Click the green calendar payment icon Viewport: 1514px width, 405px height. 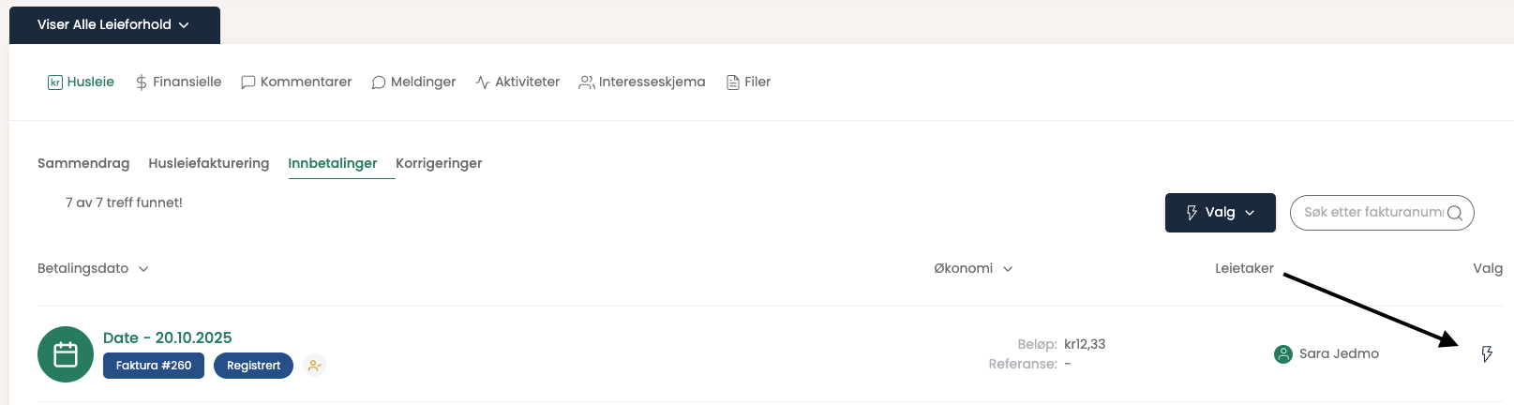pyautogui.click(x=66, y=354)
